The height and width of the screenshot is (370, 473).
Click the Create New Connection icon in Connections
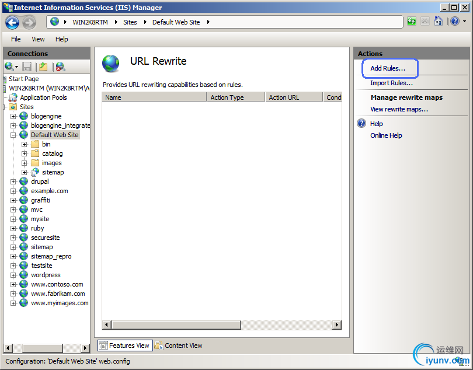[9, 67]
